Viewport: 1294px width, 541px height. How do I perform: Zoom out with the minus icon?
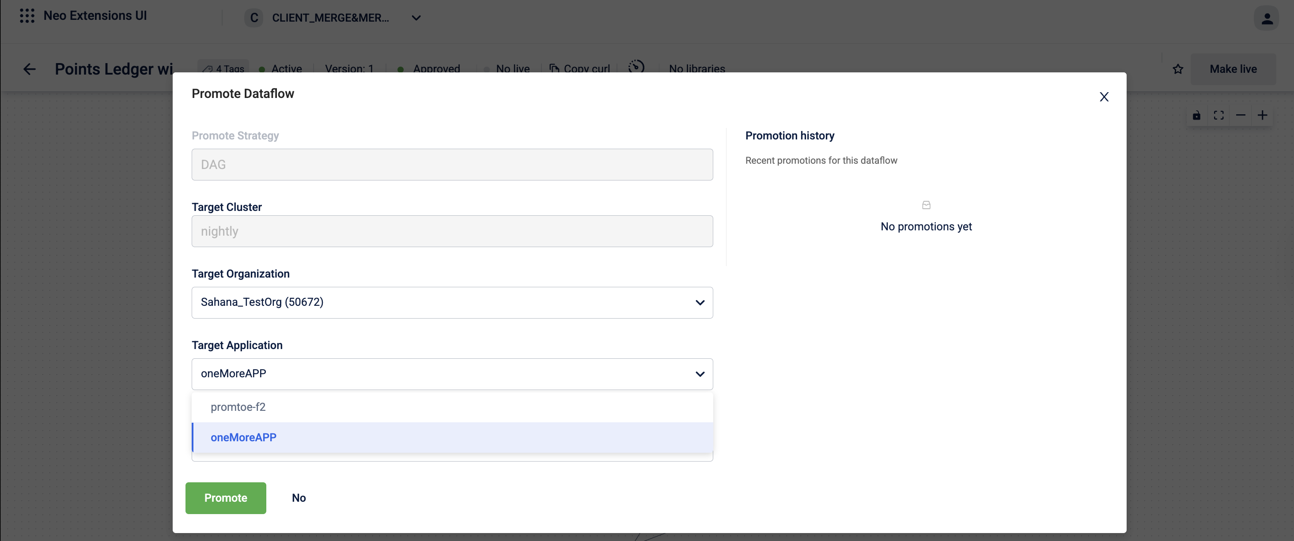pyautogui.click(x=1240, y=116)
